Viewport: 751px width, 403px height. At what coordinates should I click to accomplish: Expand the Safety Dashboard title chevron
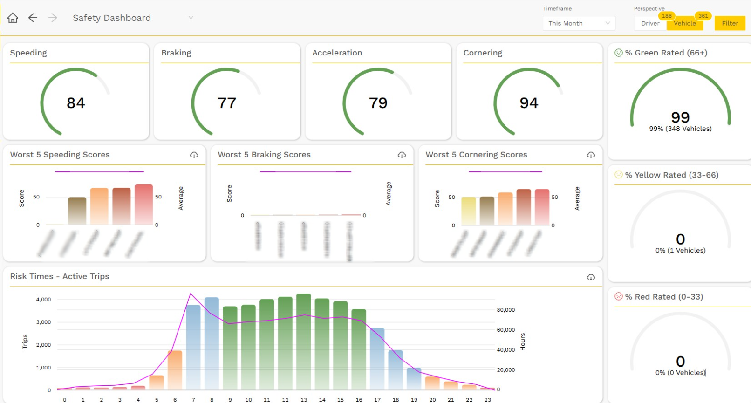pyautogui.click(x=191, y=18)
